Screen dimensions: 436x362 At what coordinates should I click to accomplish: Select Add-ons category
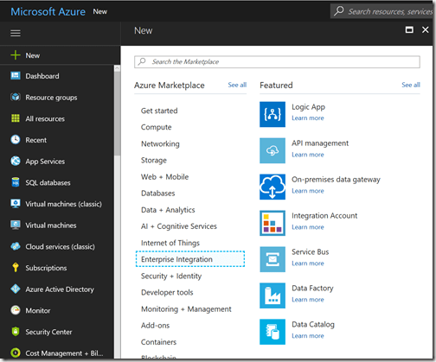tap(155, 326)
